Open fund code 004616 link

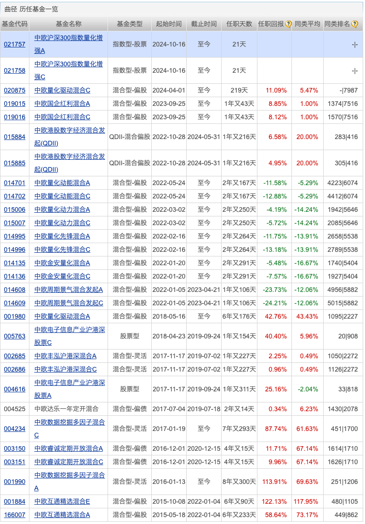[14, 389]
